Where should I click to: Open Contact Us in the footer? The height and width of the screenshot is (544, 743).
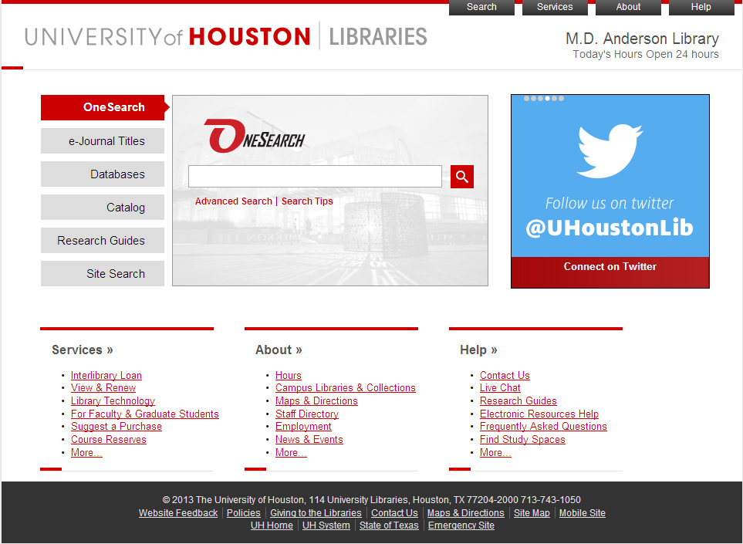(394, 512)
